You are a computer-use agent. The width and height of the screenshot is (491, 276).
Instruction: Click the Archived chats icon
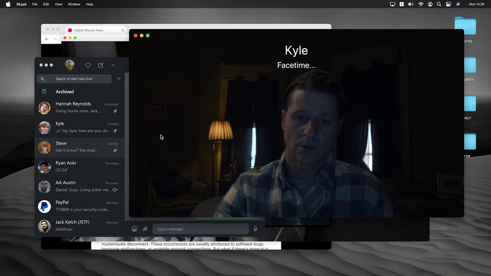pyautogui.click(x=44, y=91)
